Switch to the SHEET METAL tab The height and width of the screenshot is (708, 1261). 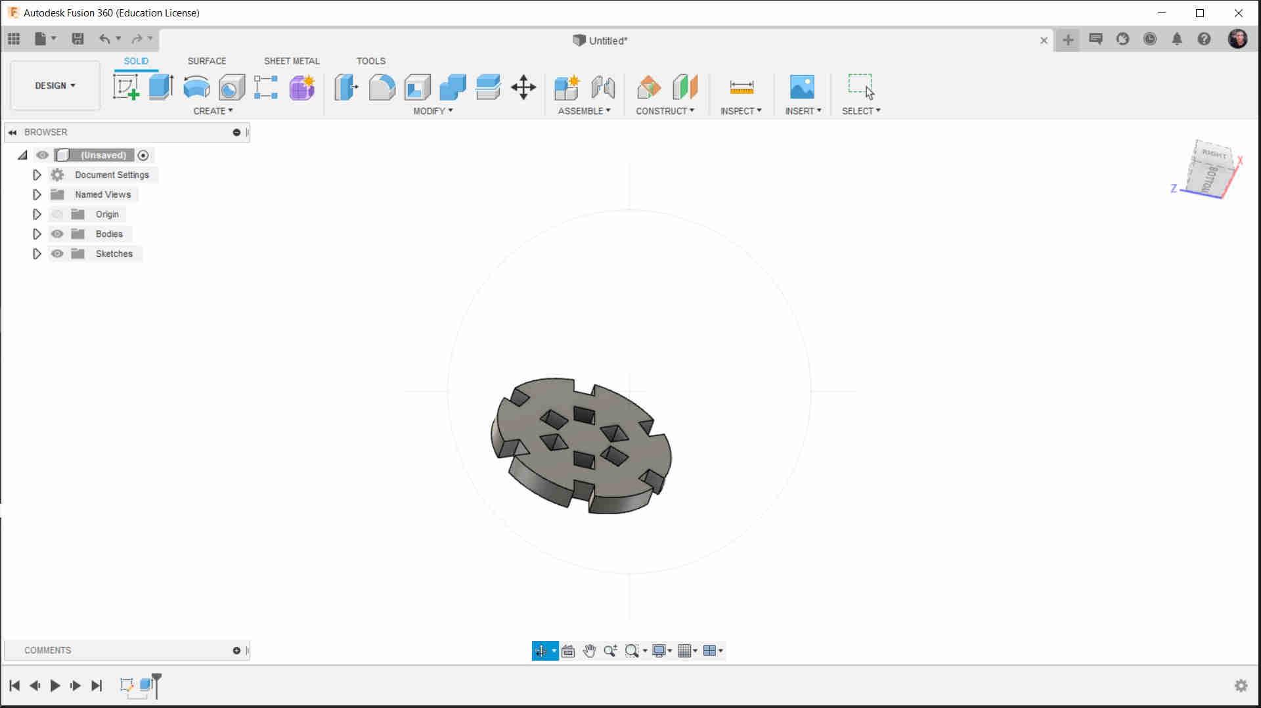click(x=292, y=60)
